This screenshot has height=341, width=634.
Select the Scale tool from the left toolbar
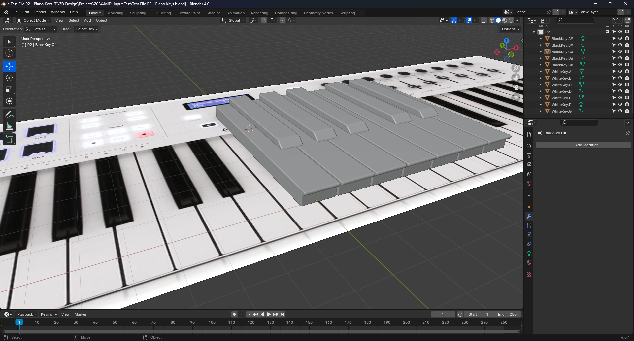9,89
